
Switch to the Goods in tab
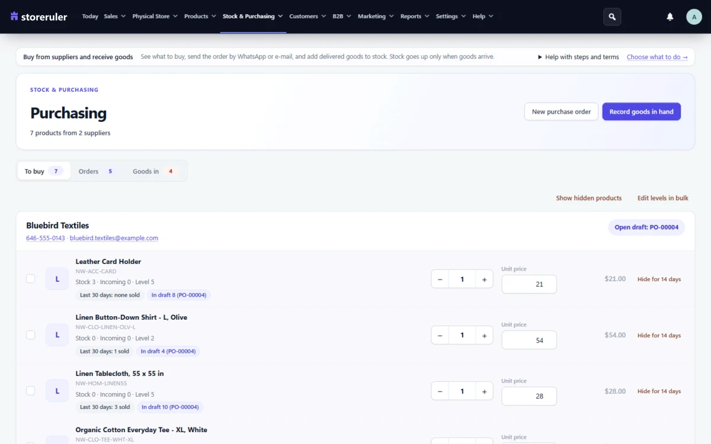155,171
